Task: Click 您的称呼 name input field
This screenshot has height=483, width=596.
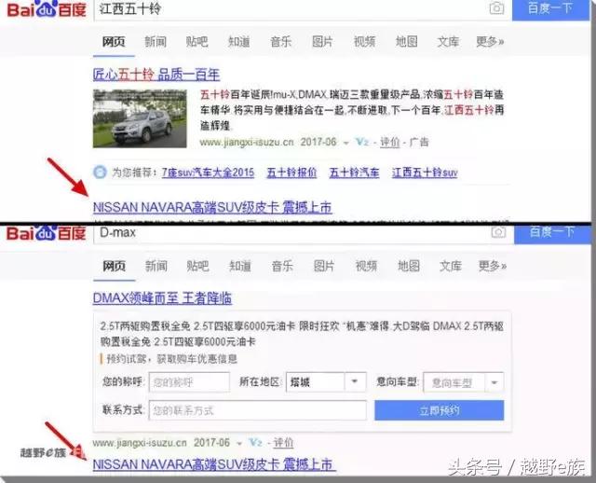Action: 189,381
